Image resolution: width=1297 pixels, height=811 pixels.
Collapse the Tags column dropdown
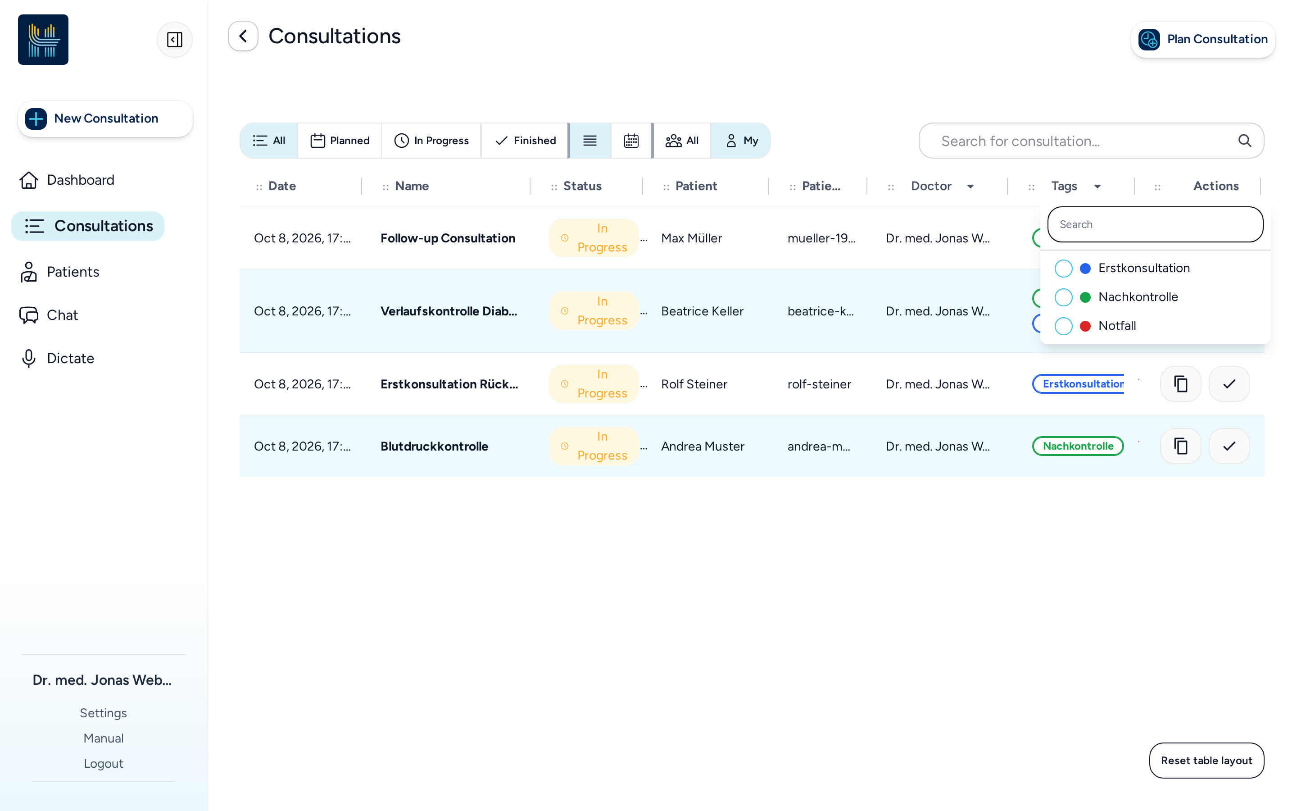1097,187
